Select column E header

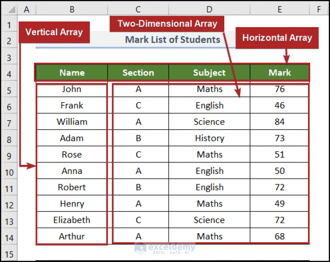279,9
